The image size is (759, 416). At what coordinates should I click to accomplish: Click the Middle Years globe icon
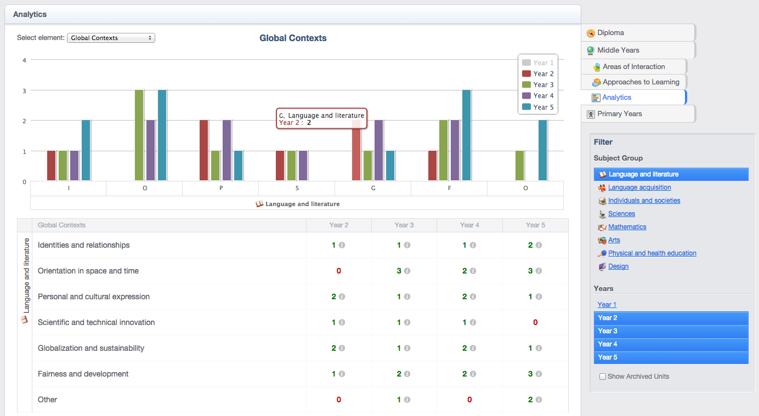[x=591, y=50]
